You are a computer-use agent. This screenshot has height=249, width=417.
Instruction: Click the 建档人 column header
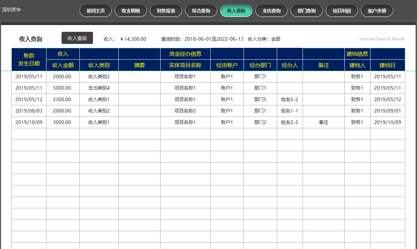tap(357, 65)
